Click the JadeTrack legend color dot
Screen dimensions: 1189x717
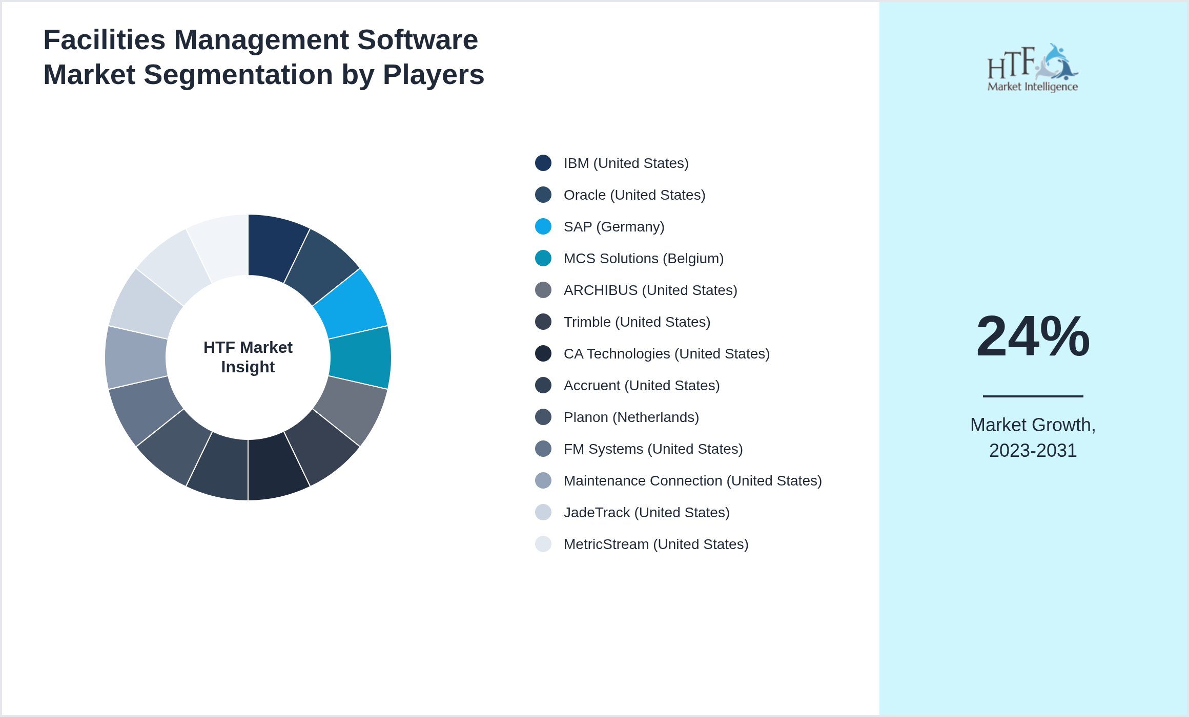543,512
